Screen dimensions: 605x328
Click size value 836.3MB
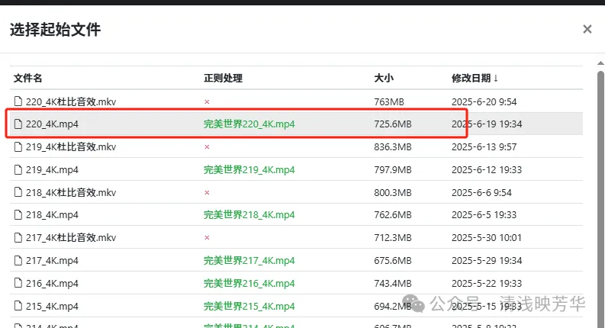coord(393,146)
